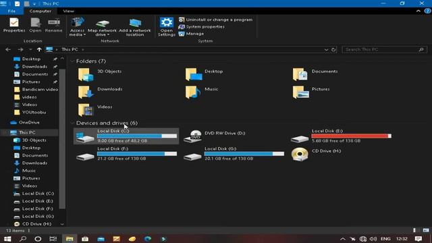This screenshot has height=243, width=432.
Task: Select the Videos folder in Folders
Action: tap(95, 110)
